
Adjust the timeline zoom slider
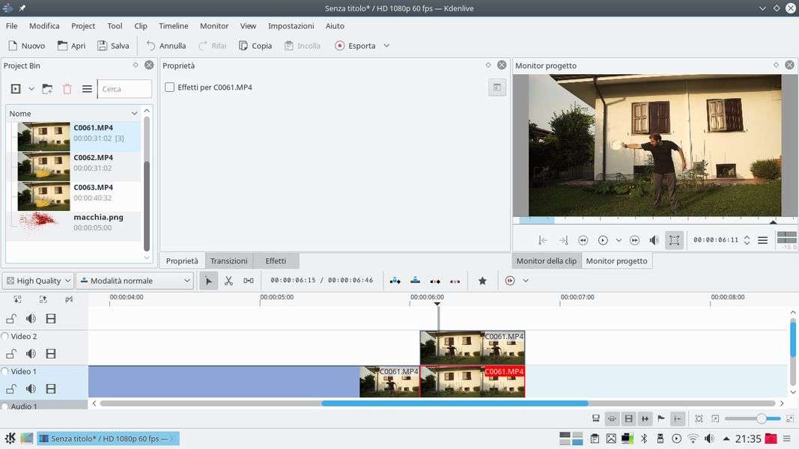click(x=761, y=418)
